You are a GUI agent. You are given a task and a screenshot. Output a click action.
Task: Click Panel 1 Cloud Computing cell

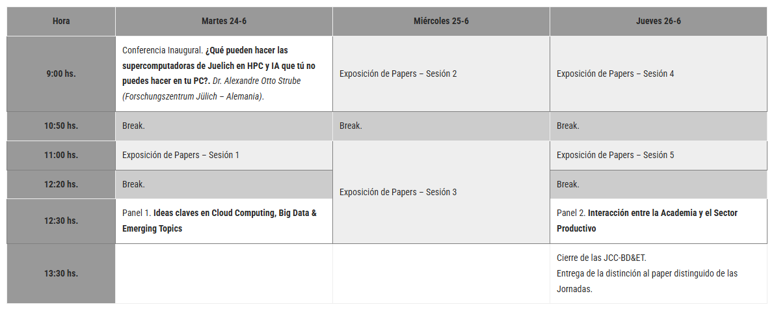[224, 221]
